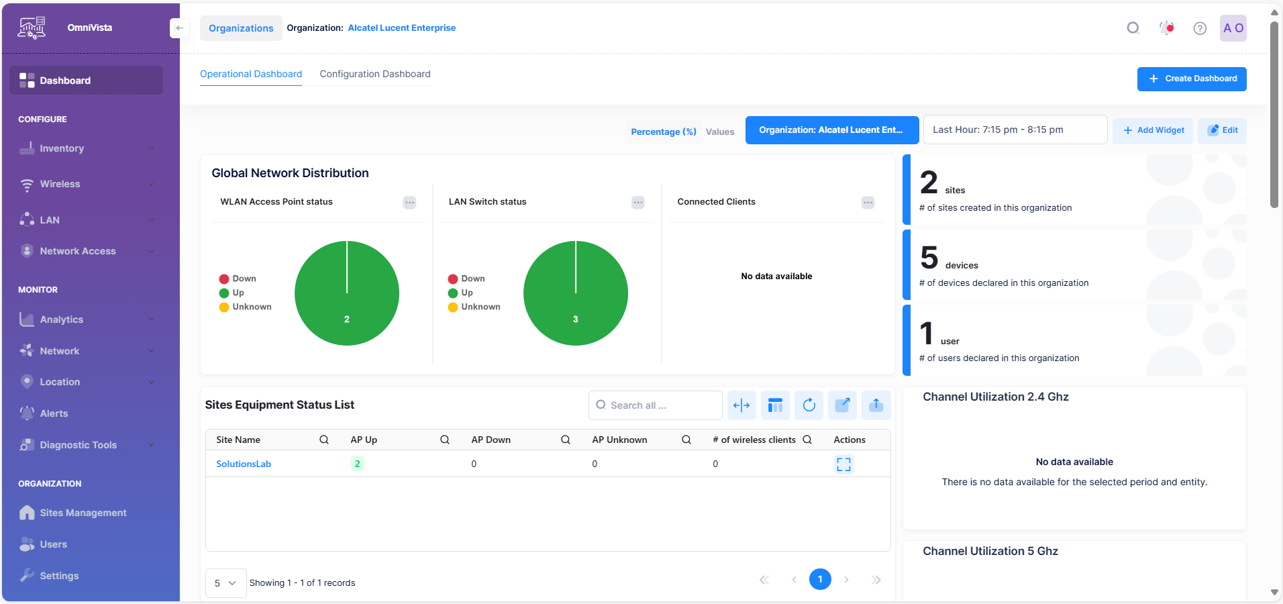This screenshot has height=604, width=1283.
Task: Open Alerts in the sidebar
Action: pyautogui.click(x=54, y=413)
